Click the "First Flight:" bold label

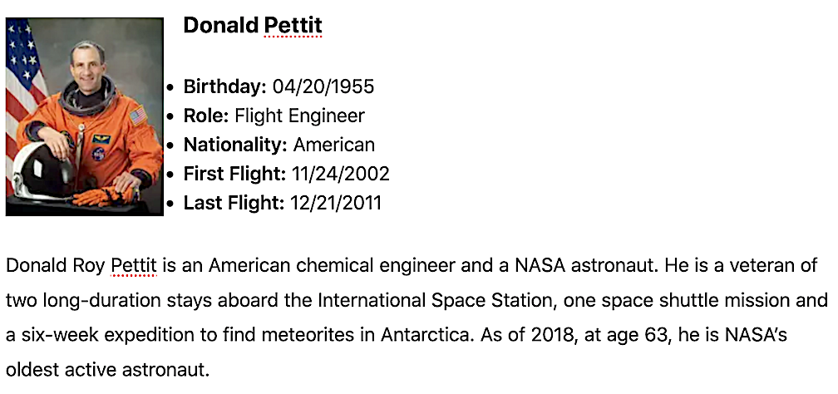pos(234,174)
